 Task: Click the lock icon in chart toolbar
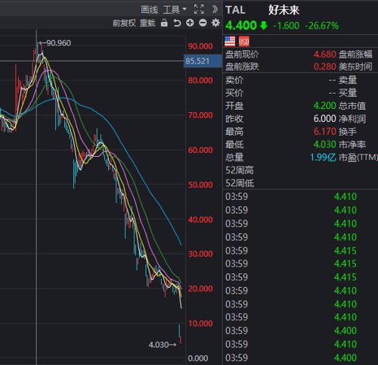click(164, 23)
